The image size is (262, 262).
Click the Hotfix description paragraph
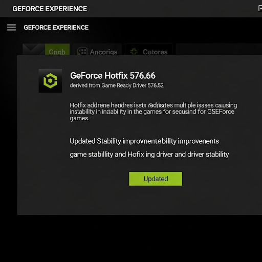154,112
